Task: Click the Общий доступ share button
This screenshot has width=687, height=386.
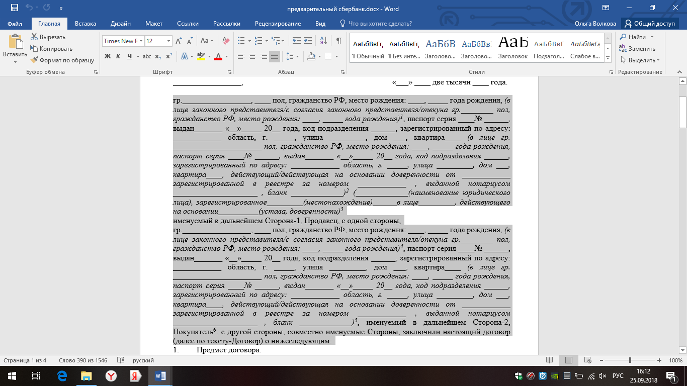Action: point(650,24)
